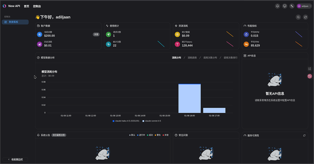
Task: Open the 控制台 navigation item
Action: [x=37, y=6]
